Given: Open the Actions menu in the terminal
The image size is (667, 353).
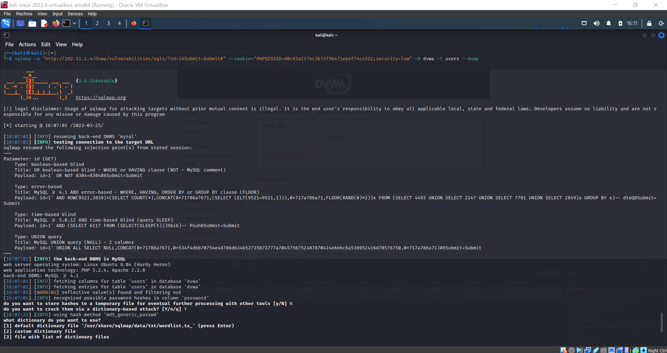Looking at the screenshot, I should (x=27, y=45).
